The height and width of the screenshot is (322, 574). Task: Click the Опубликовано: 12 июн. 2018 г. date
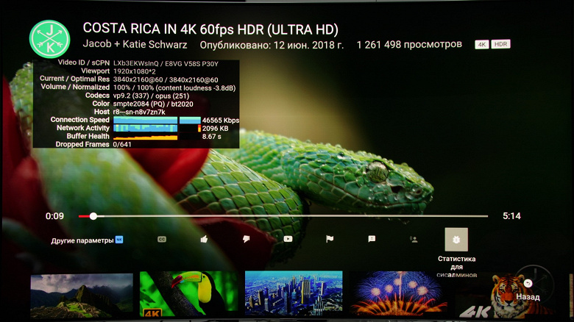(272, 46)
